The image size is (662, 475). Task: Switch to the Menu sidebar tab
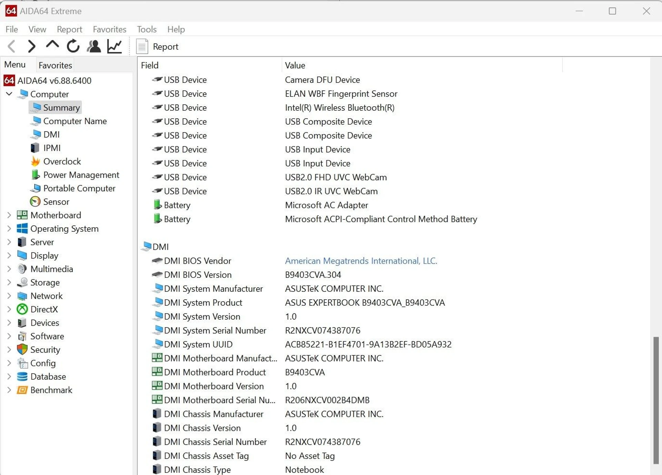(x=15, y=64)
